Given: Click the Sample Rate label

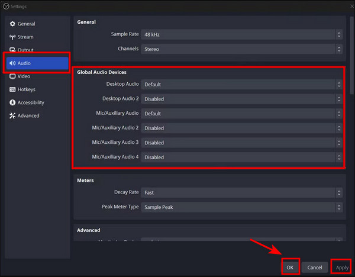Looking at the screenshot, I should [125, 34].
